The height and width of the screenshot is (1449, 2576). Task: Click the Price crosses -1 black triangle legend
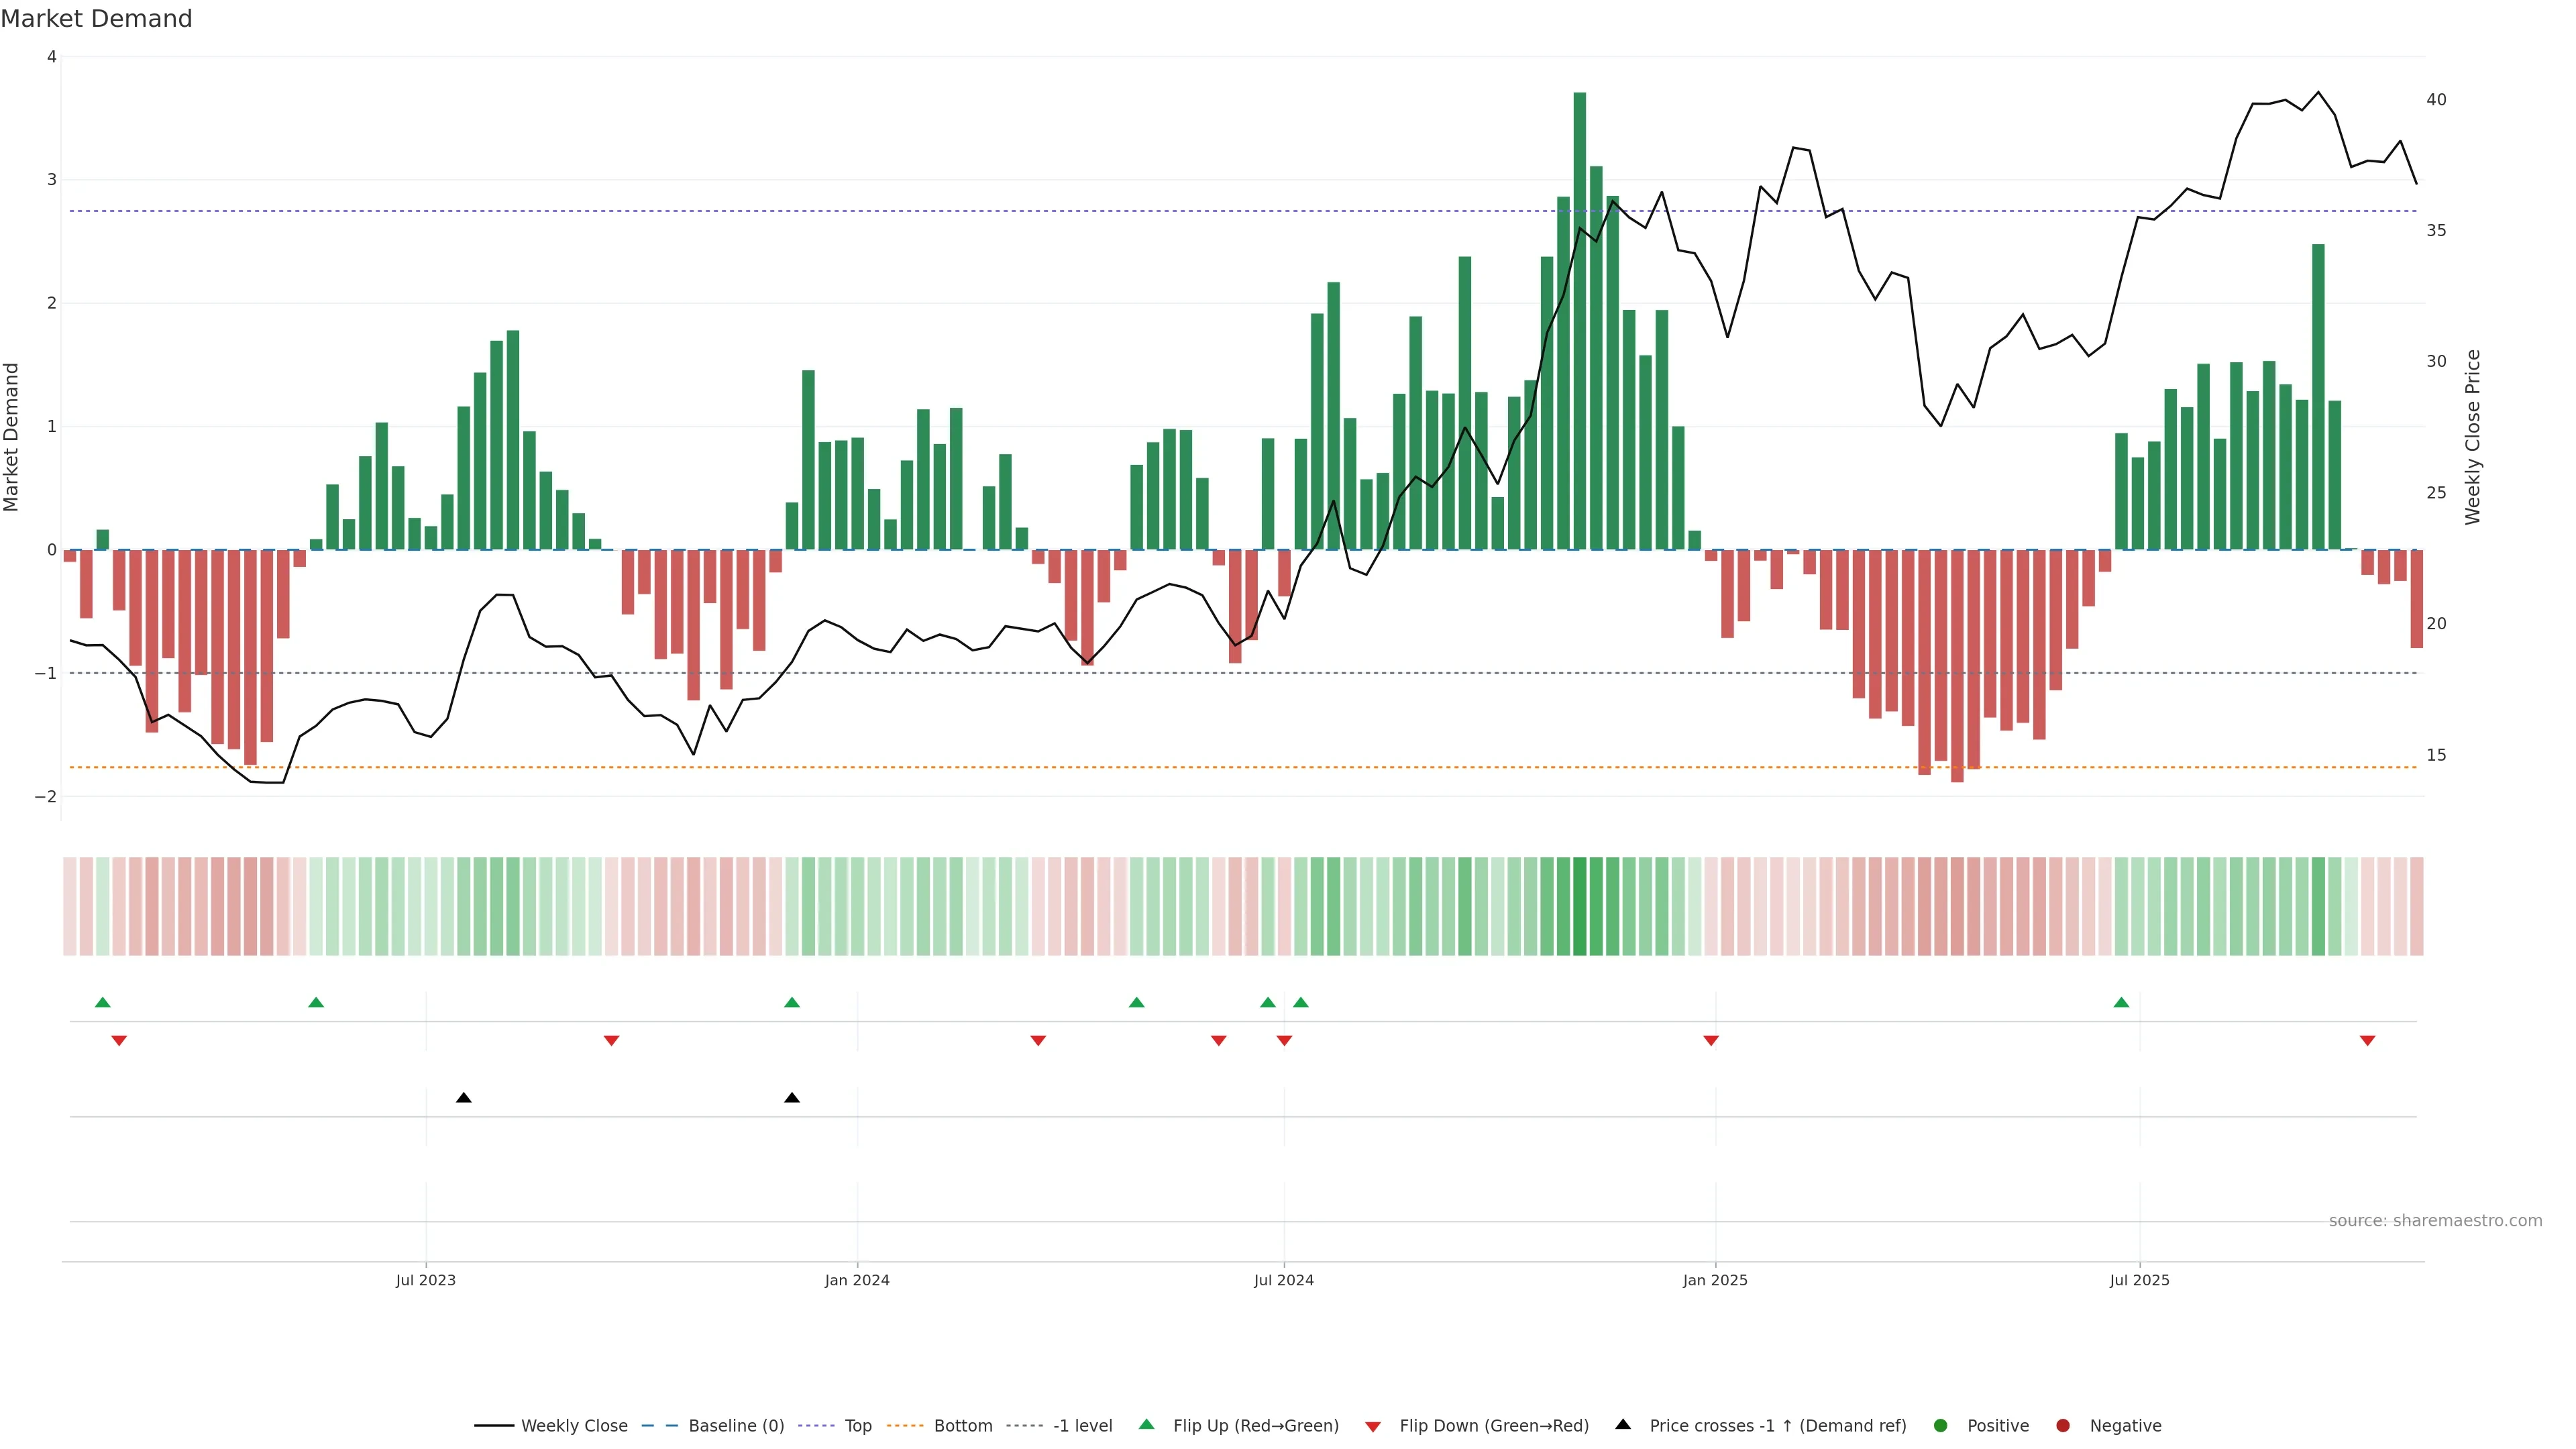pos(1623,1425)
